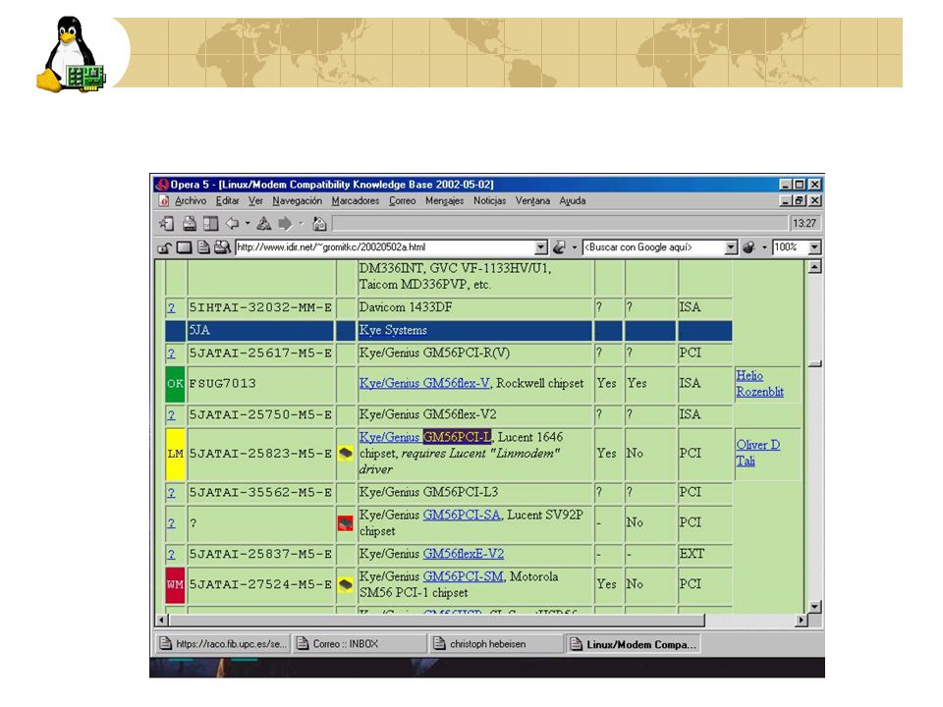
Task: Click the green OK status cell
Action: pyautogui.click(x=175, y=384)
